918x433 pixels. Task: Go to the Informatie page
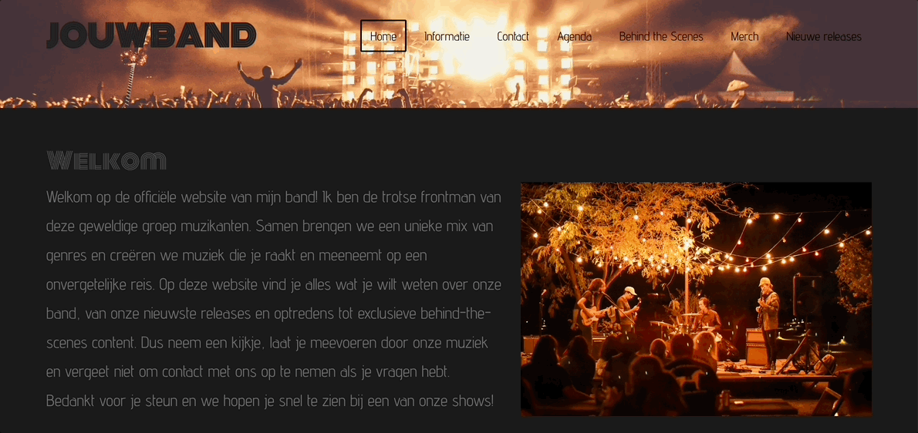[x=447, y=36]
